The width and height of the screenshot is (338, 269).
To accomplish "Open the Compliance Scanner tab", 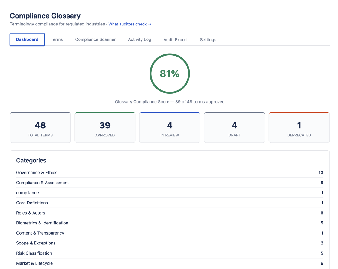I will click(x=95, y=39).
